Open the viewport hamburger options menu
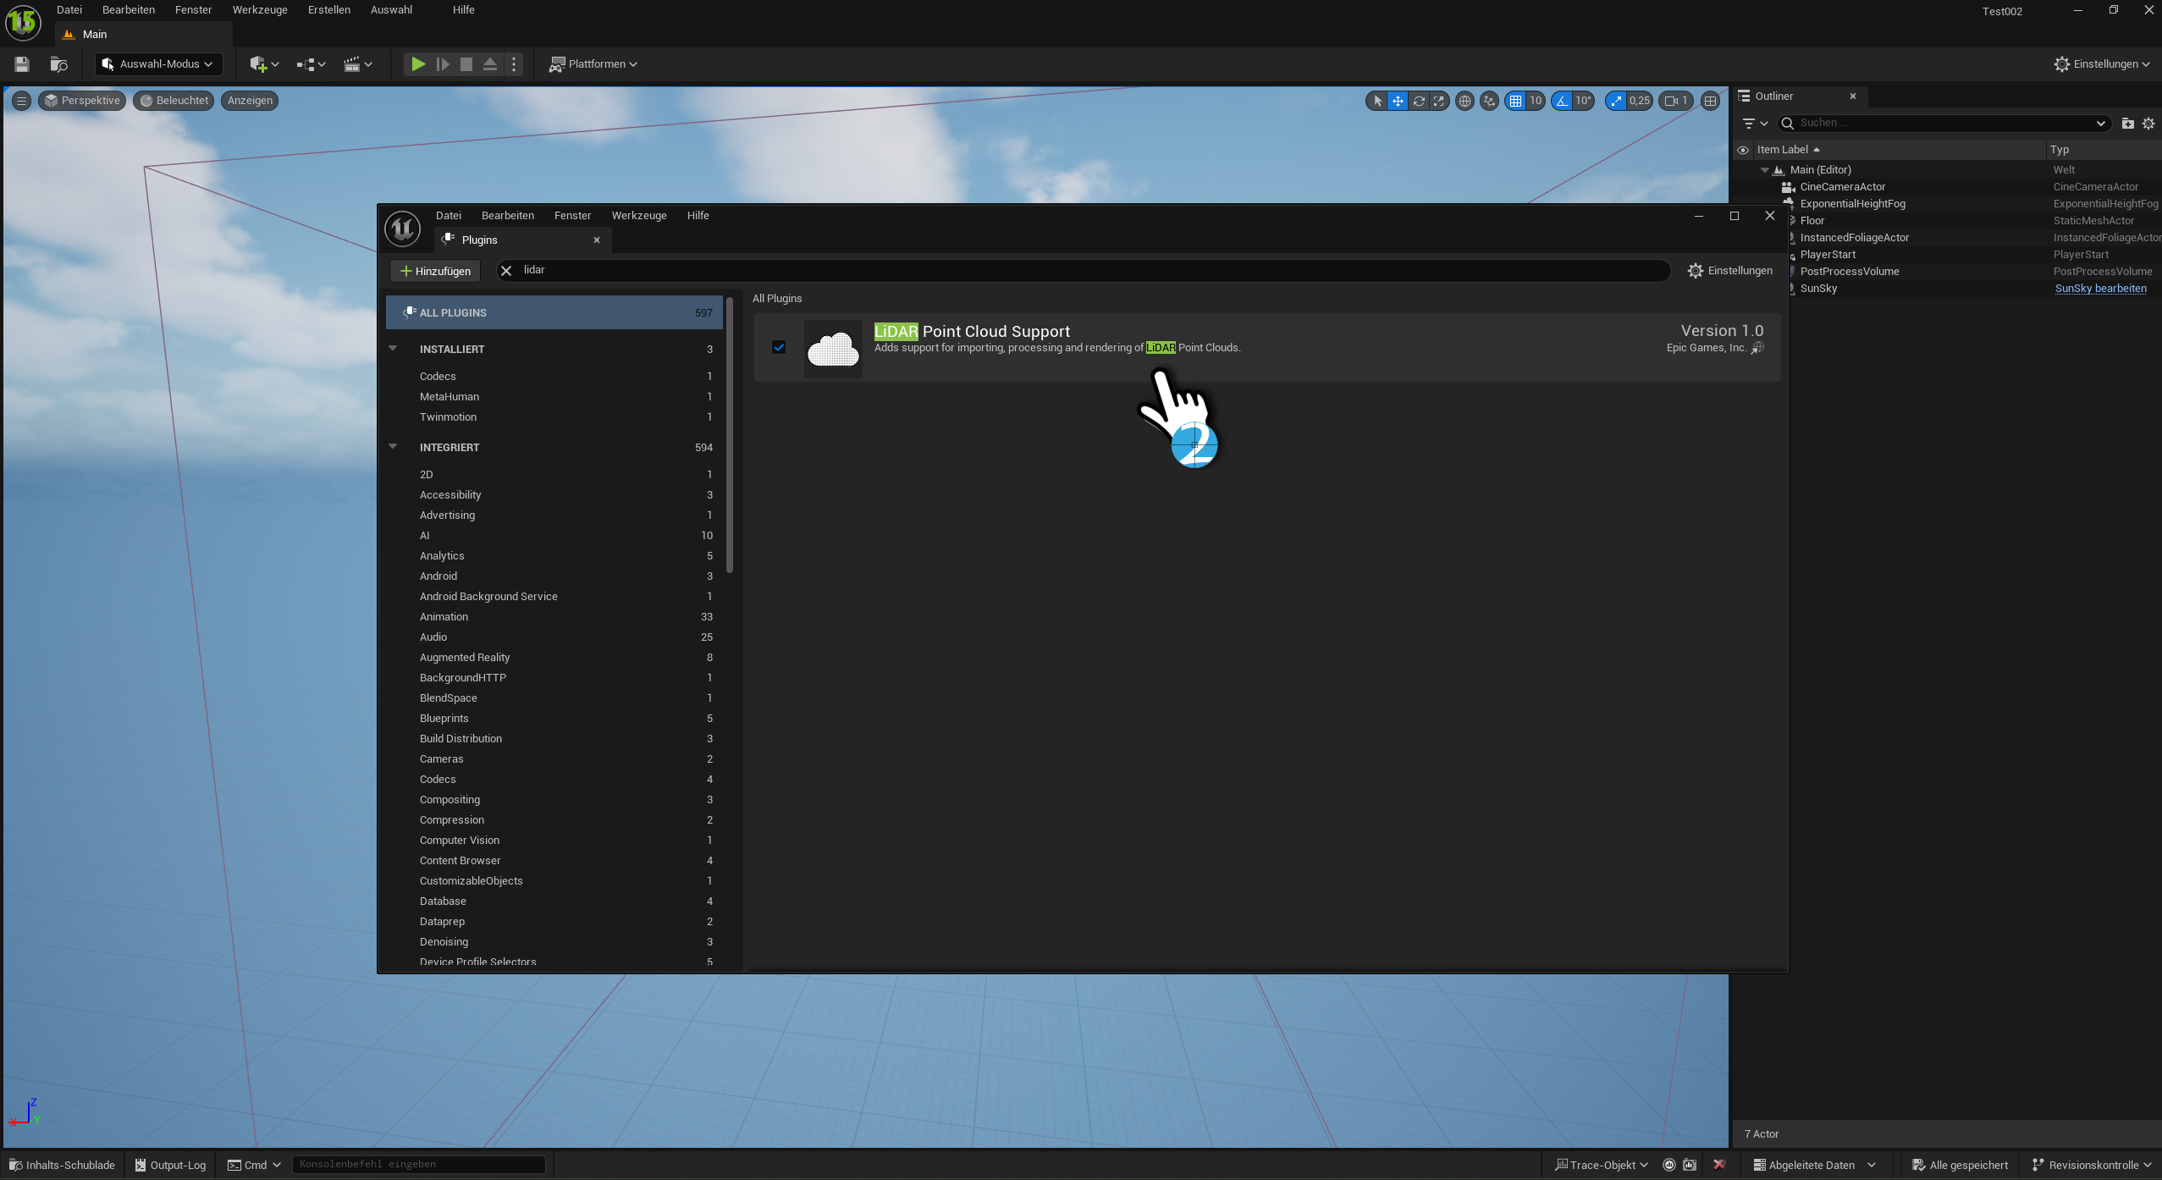 22,101
